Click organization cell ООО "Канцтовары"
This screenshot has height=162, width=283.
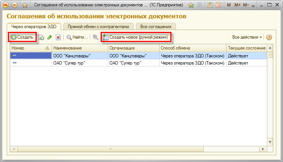tap(134, 55)
